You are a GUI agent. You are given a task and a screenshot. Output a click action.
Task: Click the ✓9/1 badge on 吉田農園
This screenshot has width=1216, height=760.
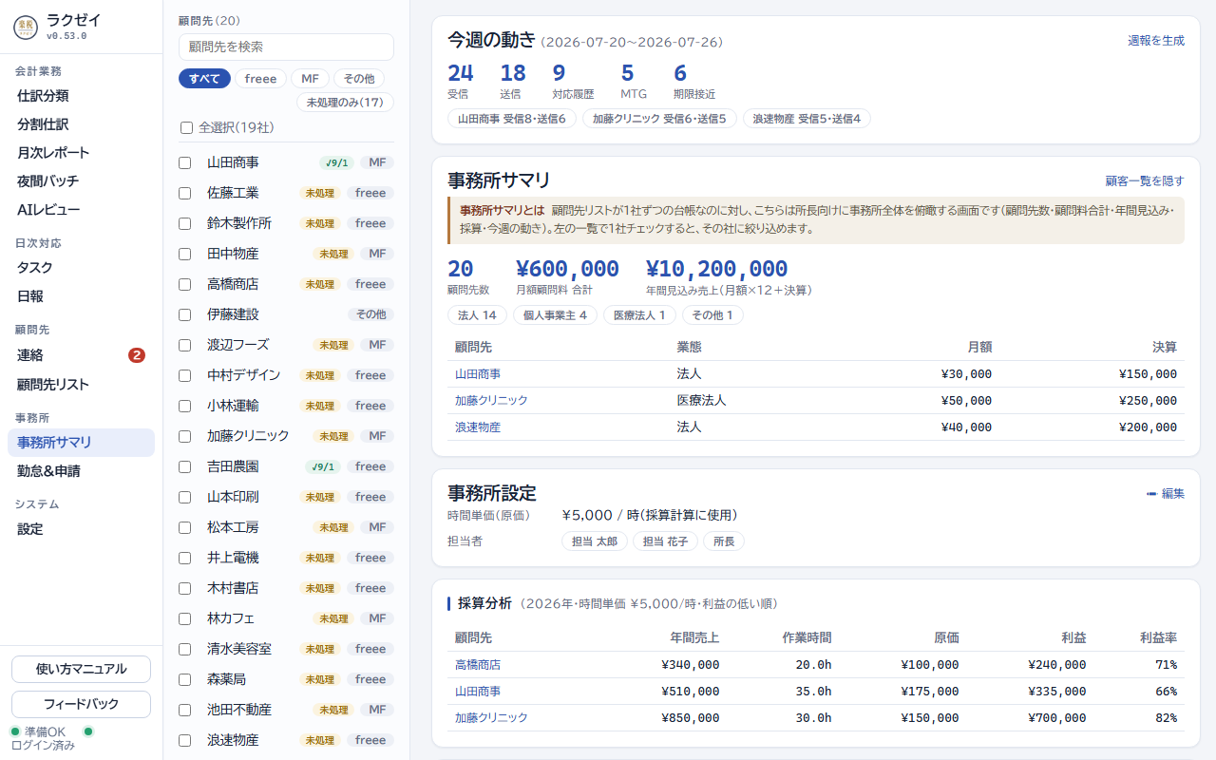(323, 466)
